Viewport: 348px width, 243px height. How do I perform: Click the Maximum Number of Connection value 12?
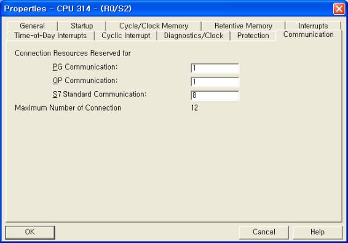click(x=194, y=108)
